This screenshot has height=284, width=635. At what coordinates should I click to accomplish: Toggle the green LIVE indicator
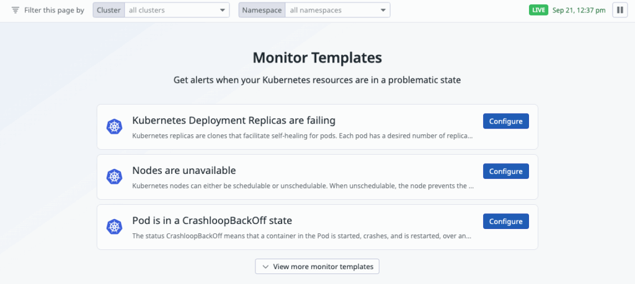(538, 10)
